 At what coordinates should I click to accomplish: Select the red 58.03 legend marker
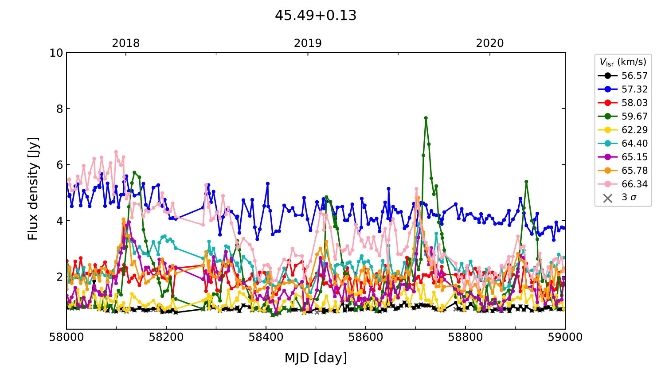tap(607, 103)
